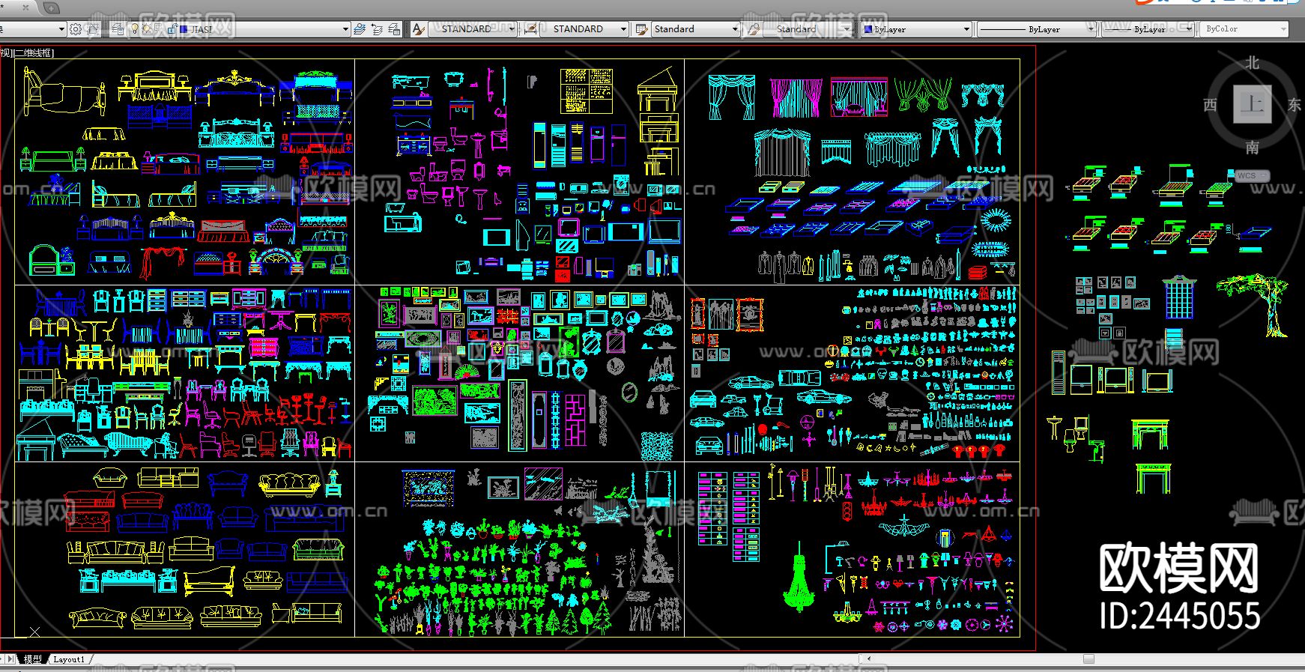
Task: Open the Layer States Manager icon
Action: pyautogui.click(x=394, y=29)
